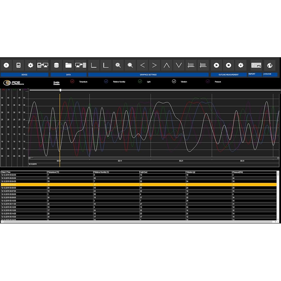Click the Temperature [°C] column header

click(x=70, y=172)
